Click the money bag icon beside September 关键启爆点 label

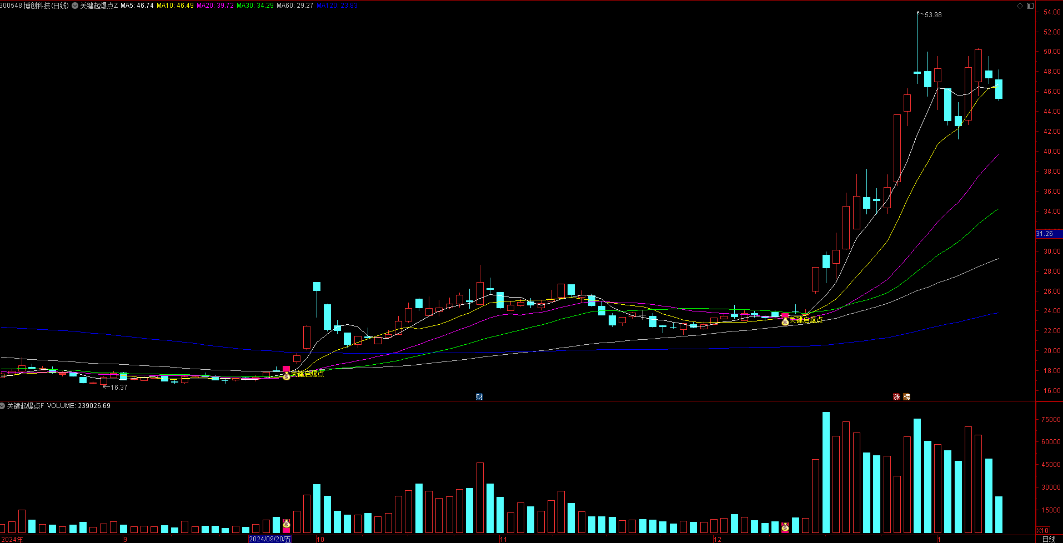(287, 376)
